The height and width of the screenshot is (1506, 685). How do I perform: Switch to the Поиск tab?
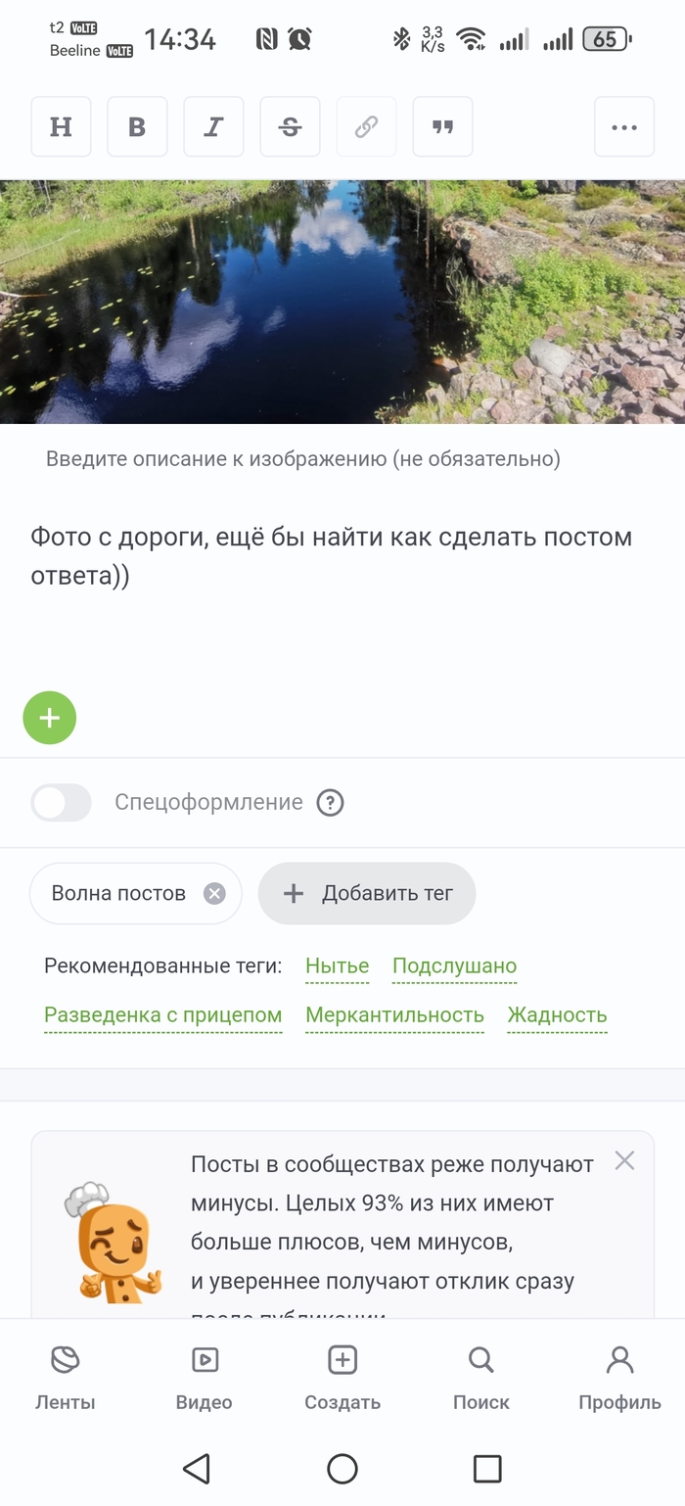pyautogui.click(x=480, y=1379)
